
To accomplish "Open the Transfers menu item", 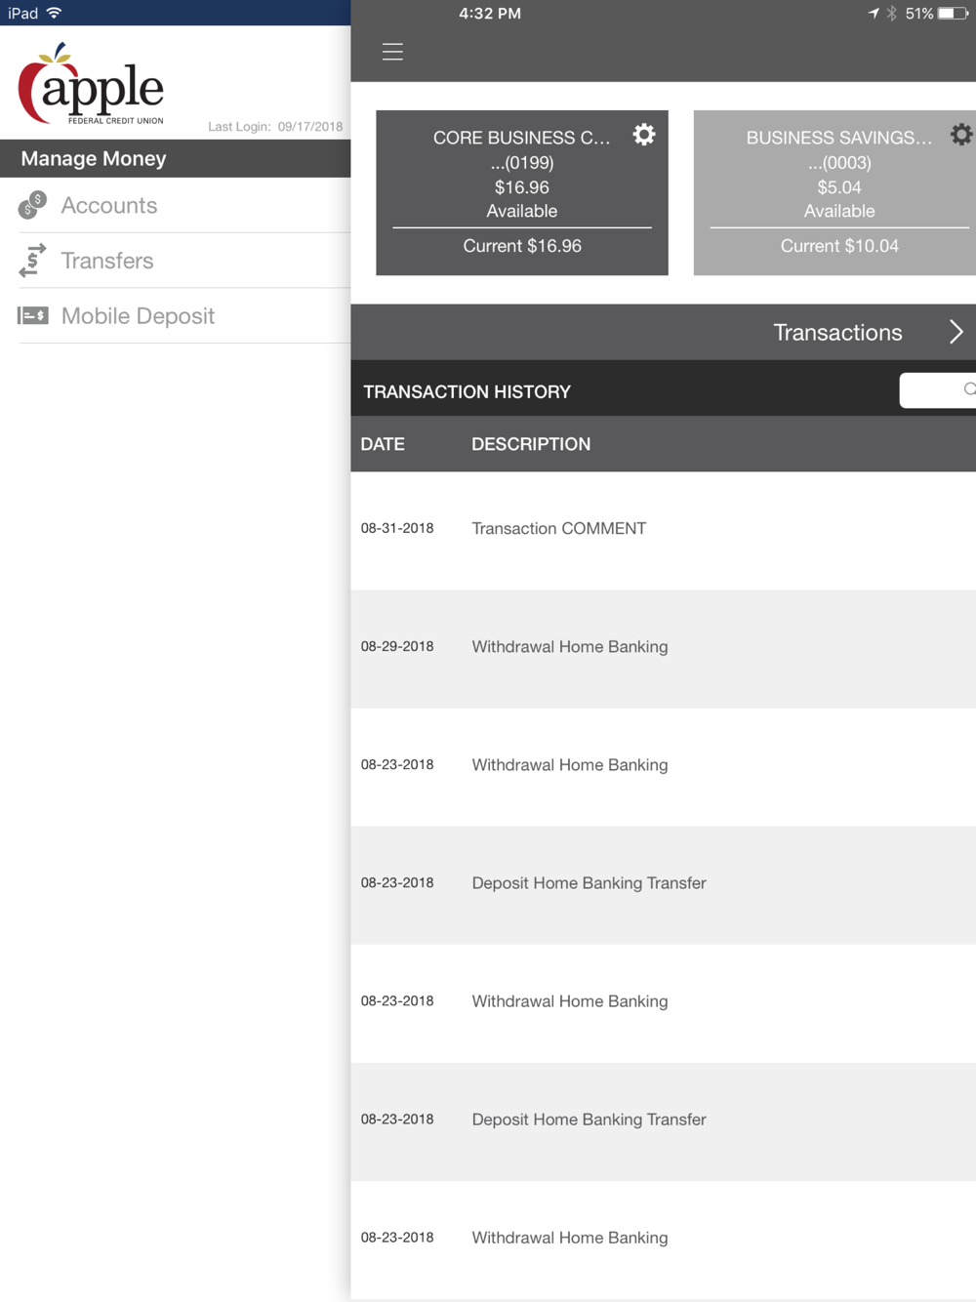I will tap(176, 261).
